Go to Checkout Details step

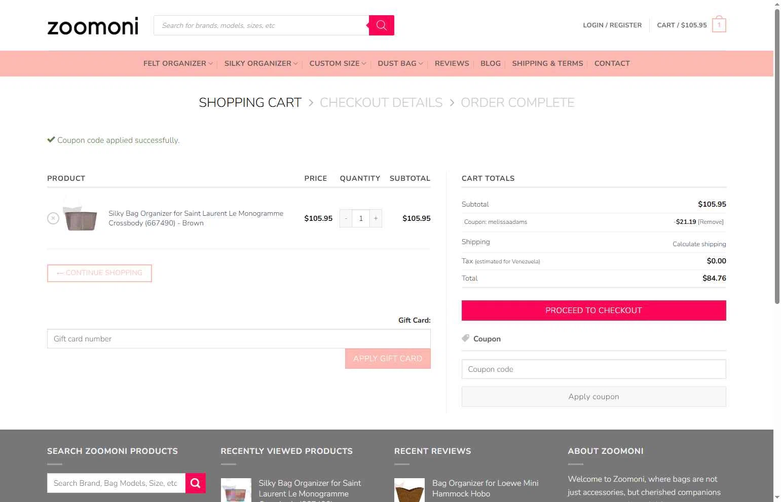(381, 102)
